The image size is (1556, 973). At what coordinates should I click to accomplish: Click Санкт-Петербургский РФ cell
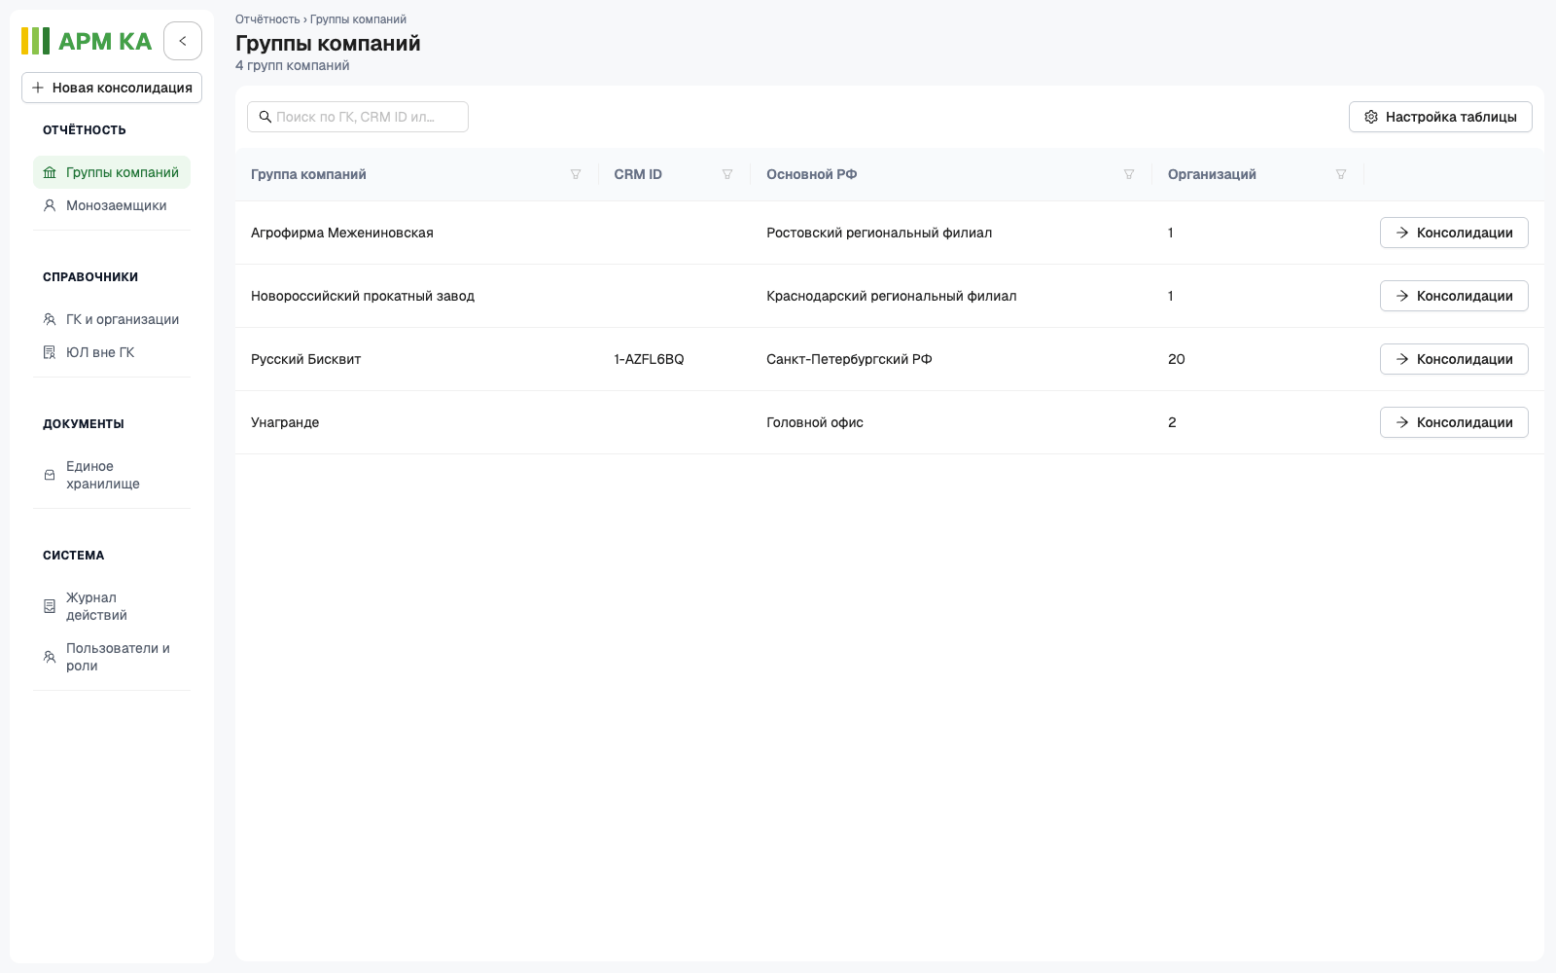(849, 359)
